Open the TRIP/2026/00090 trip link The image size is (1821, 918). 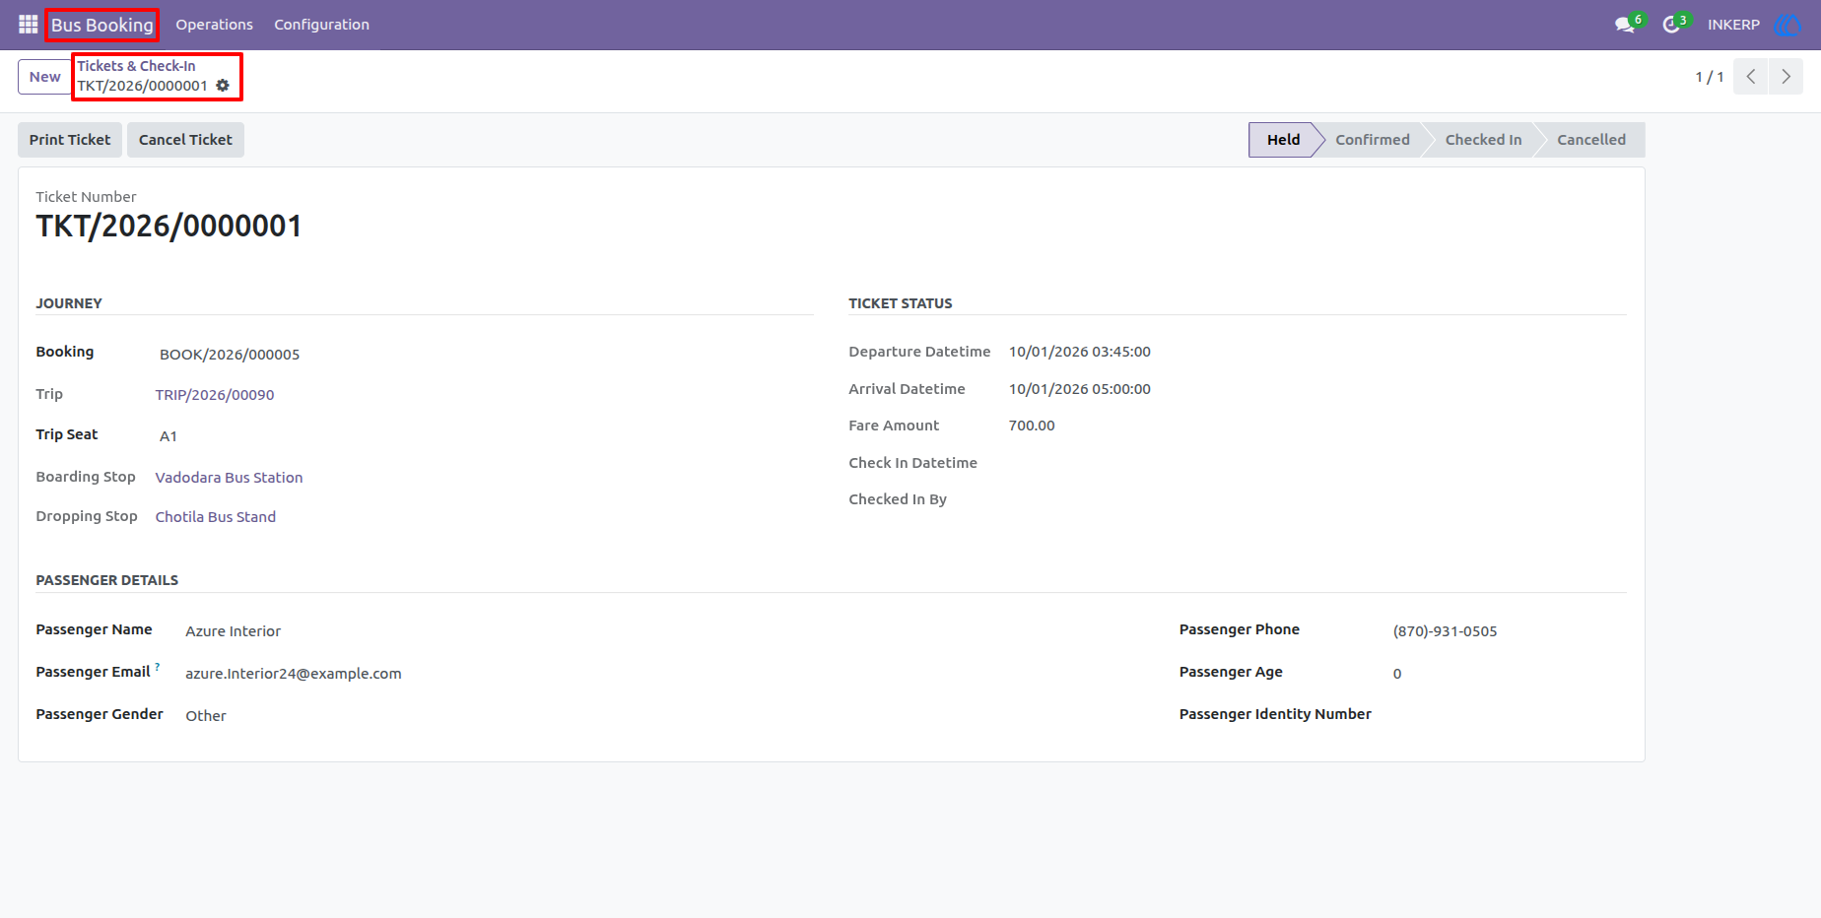pos(215,395)
